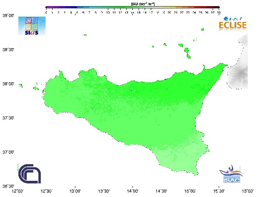Click the longitude label 13°00'
Viewport: 263px width, 197px height.
point(75,191)
